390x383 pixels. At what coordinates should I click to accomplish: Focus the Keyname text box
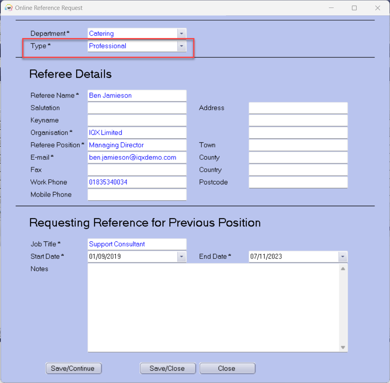click(137, 120)
